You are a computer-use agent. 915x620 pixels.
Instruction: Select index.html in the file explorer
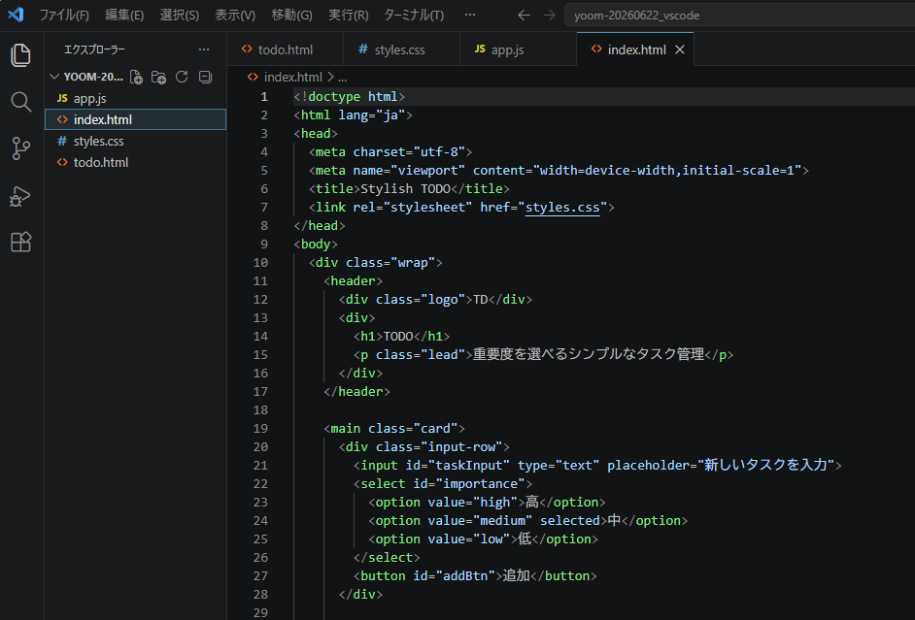pyautogui.click(x=135, y=119)
